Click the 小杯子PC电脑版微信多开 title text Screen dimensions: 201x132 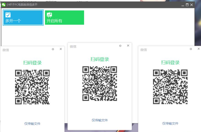click(22, 5)
